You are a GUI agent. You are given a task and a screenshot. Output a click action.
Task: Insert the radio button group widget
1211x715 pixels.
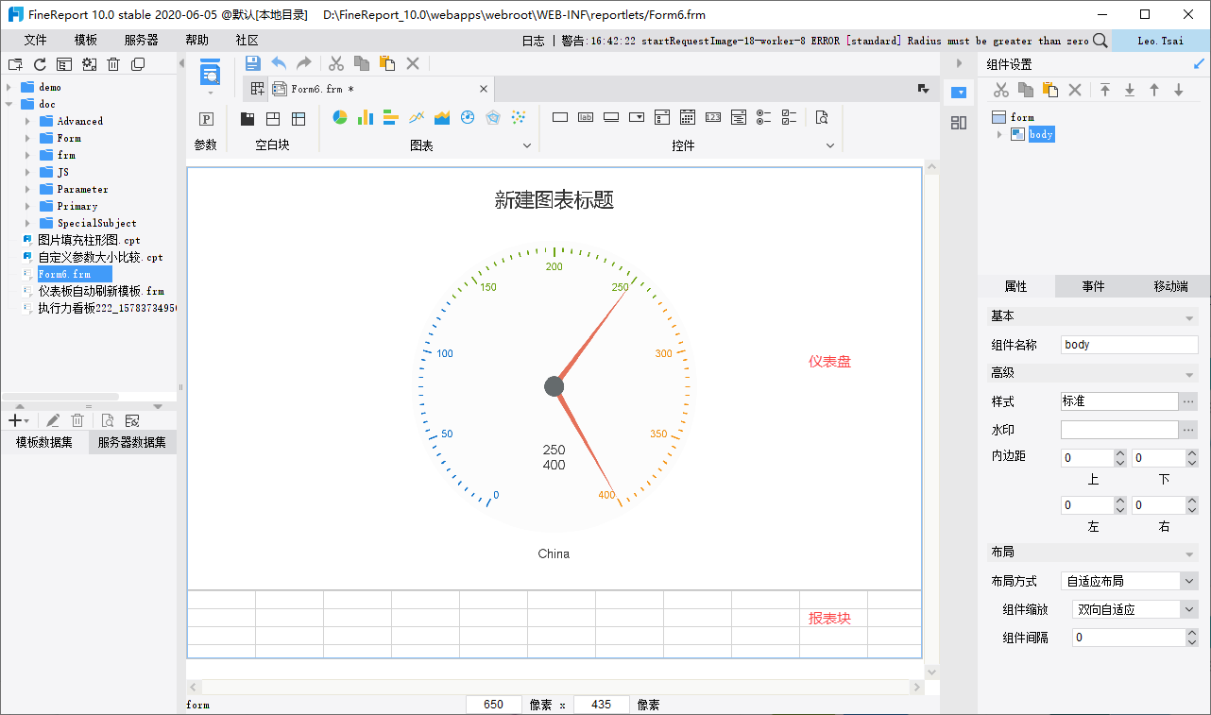[764, 117]
